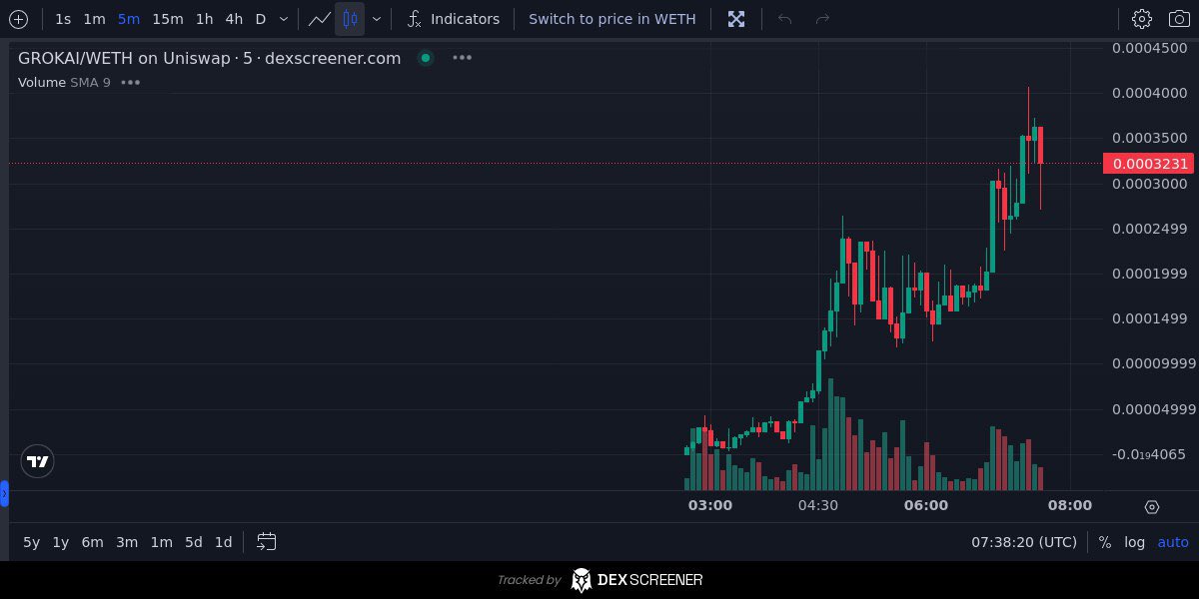
Task: Select 1m timeframe in top toolbar
Action: (x=94, y=19)
